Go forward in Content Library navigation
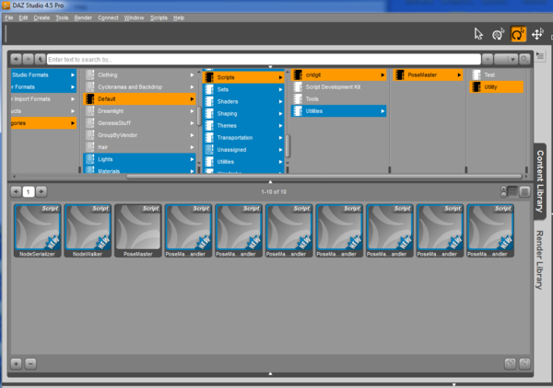Viewport: 553px width, 388px height. pos(29,59)
